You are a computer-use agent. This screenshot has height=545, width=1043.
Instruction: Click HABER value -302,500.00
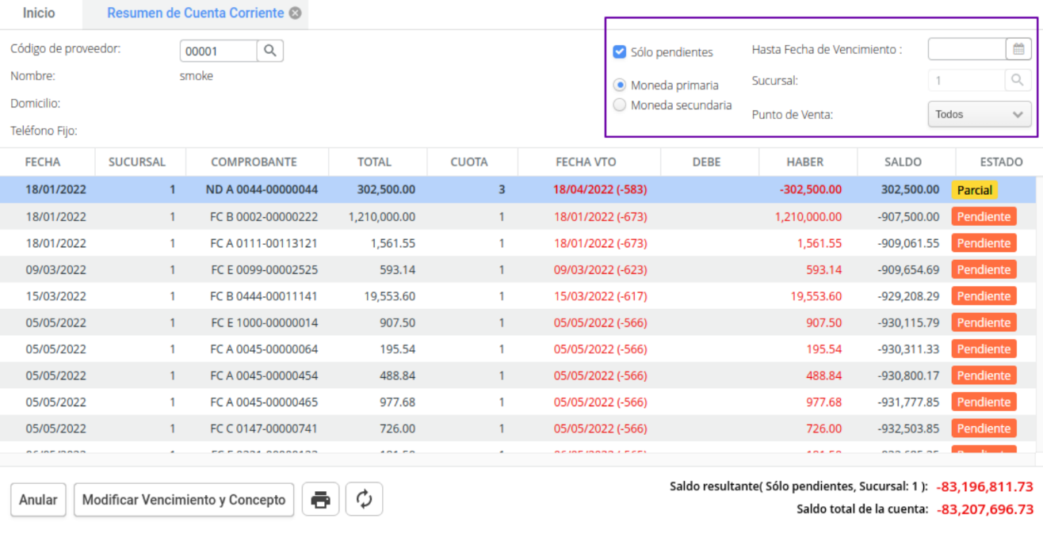click(x=810, y=190)
